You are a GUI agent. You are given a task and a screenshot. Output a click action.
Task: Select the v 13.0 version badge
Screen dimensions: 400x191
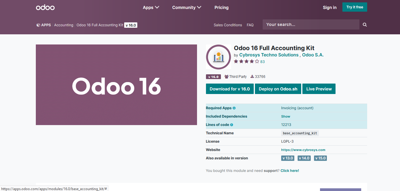pyautogui.click(x=287, y=158)
